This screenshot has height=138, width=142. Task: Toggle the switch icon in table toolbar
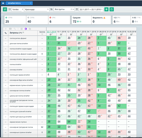coord(10,29)
